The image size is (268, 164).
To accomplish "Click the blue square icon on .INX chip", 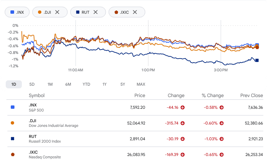I will [x=12, y=12].
